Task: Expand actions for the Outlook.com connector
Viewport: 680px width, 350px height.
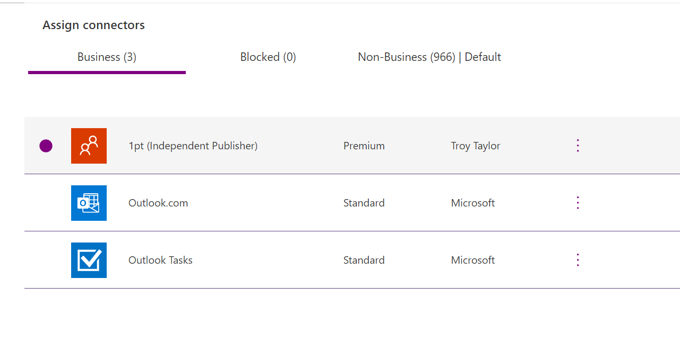Action: point(578,203)
